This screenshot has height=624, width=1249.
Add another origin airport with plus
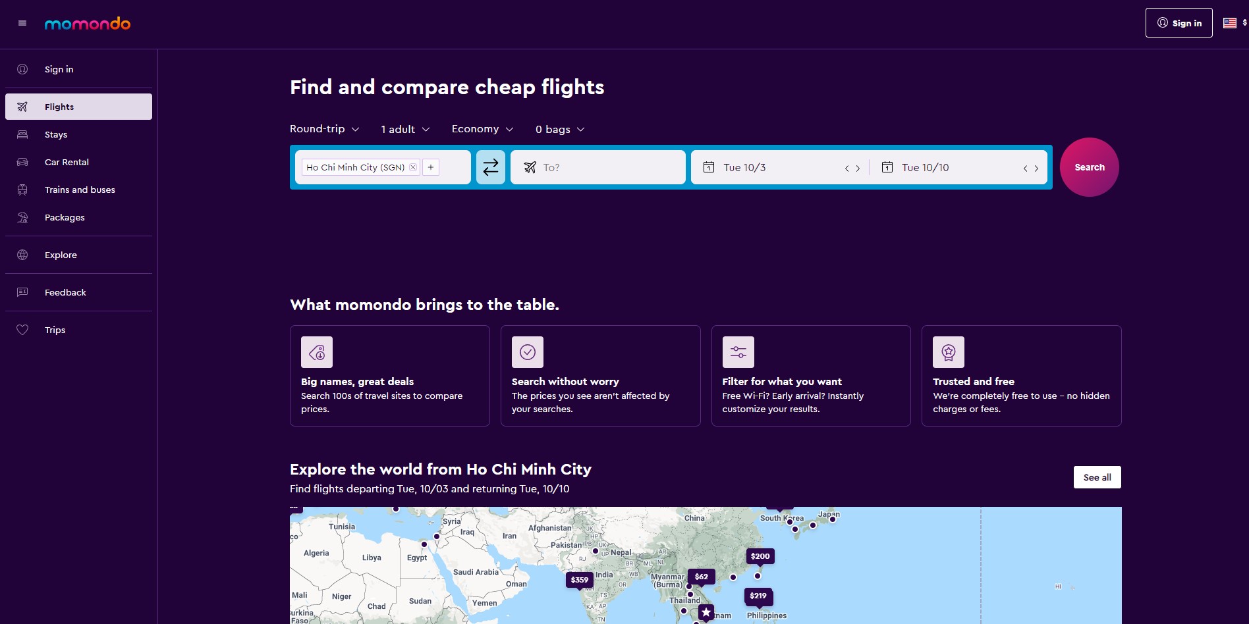click(x=431, y=167)
